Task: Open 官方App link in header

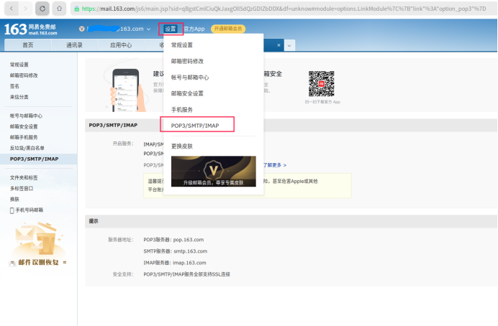Action: click(194, 29)
